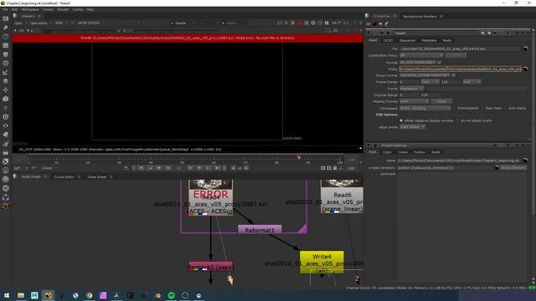The width and height of the screenshot is (536, 301).
Task: Open the Format dropdown in Read properties
Action: [418, 63]
